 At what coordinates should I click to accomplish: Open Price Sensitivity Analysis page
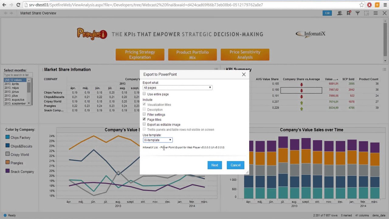point(245,54)
